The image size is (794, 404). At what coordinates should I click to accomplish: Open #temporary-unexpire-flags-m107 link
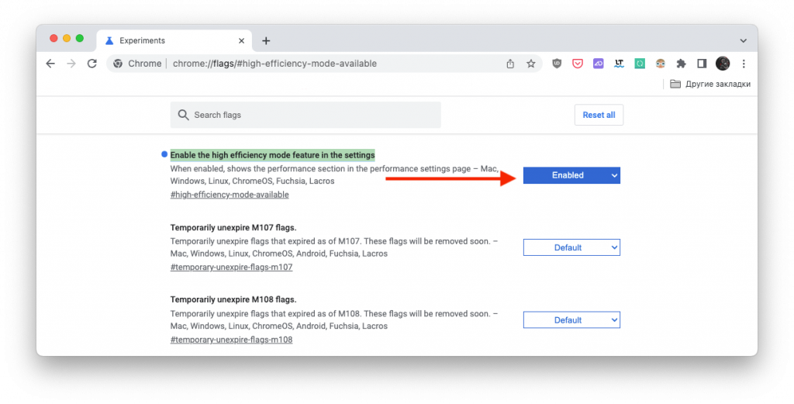pyautogui.click(x=231, y=267)
